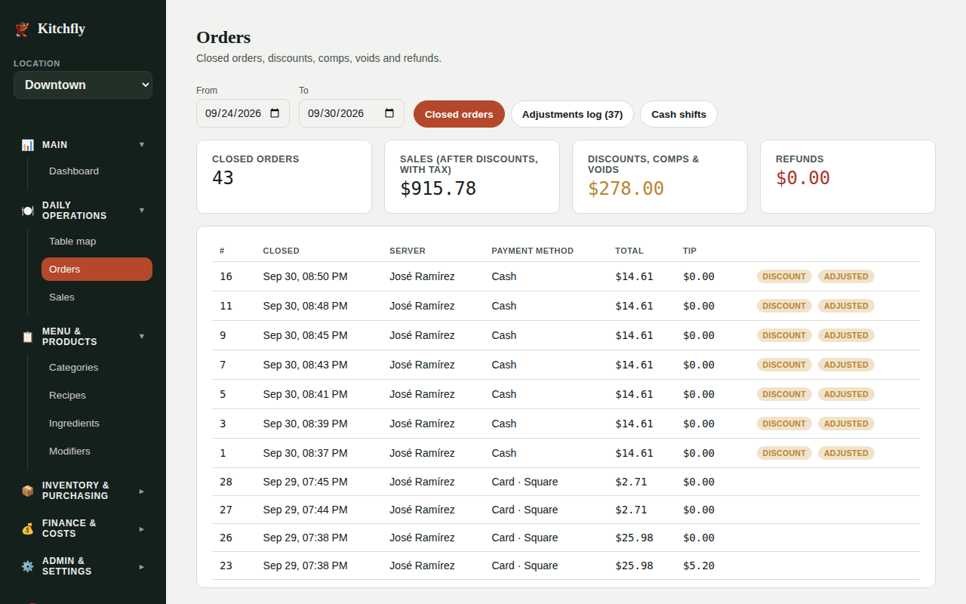Switch to Adjustments log (37) tab
Screen dimensions: 966x604
(572, 114)
